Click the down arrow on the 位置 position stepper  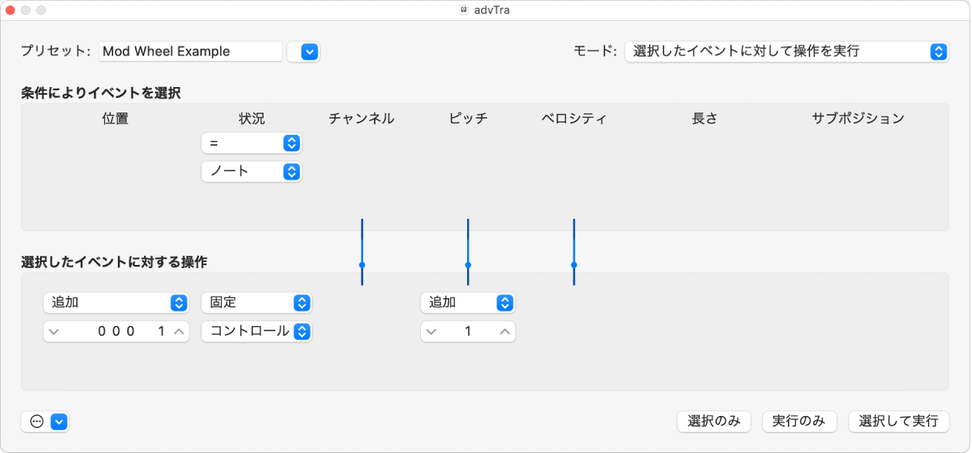pyautogui.click(x=53, y=331)
